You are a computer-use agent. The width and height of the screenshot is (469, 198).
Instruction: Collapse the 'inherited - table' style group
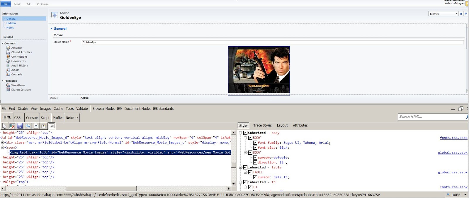click(240, 167)
